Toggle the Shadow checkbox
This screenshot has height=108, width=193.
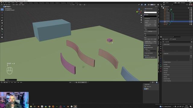[145, 15]
